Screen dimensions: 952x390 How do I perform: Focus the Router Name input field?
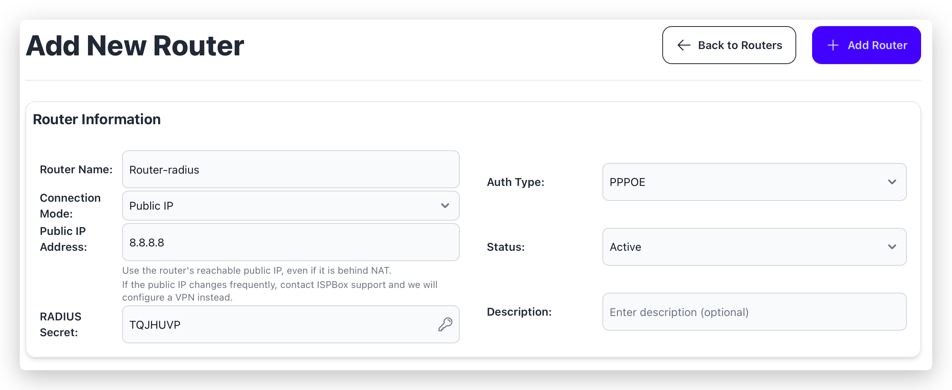click(291, 169)
